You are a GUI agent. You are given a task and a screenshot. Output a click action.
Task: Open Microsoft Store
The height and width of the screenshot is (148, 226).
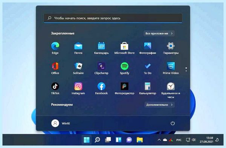(x=125, y=48)
